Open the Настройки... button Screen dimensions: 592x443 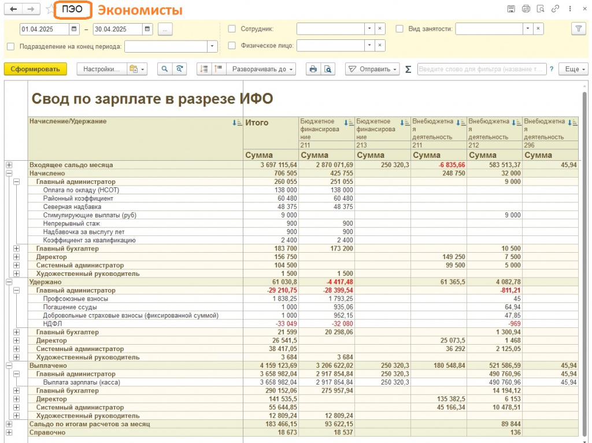click(x=102, y=69)
